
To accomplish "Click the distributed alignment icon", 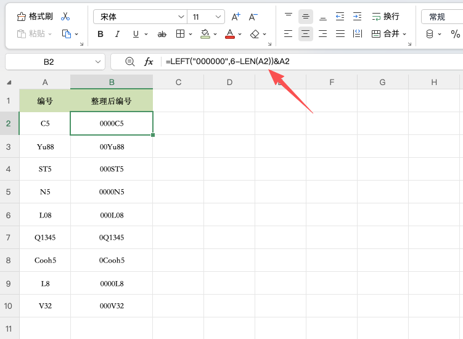I will (x=358, y=34).
